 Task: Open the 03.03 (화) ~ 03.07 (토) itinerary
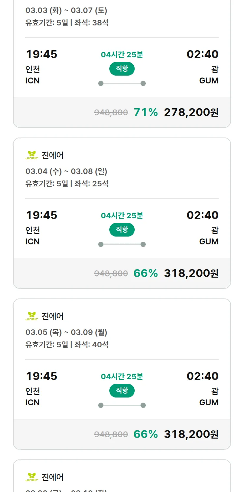[x=66, y=10]
